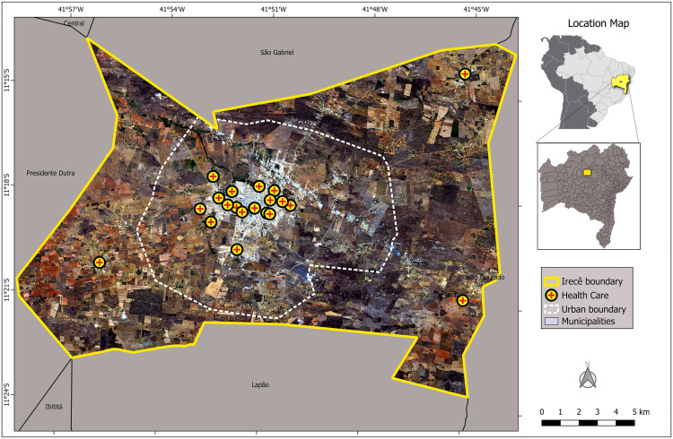This screenshot has height=439, width=673.
Task: Click the "0" scale bar label
Action: pos(542,412)
